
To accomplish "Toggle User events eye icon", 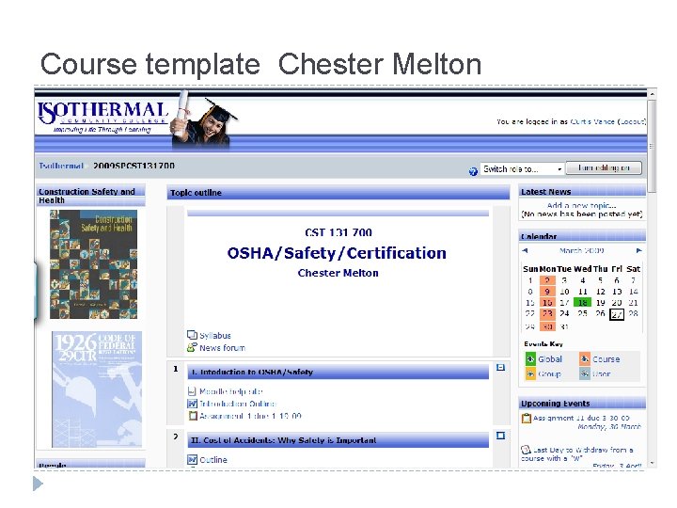I will pos(585,373).
